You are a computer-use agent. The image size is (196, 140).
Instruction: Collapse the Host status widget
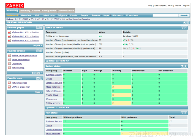click(x=186, y=113)
